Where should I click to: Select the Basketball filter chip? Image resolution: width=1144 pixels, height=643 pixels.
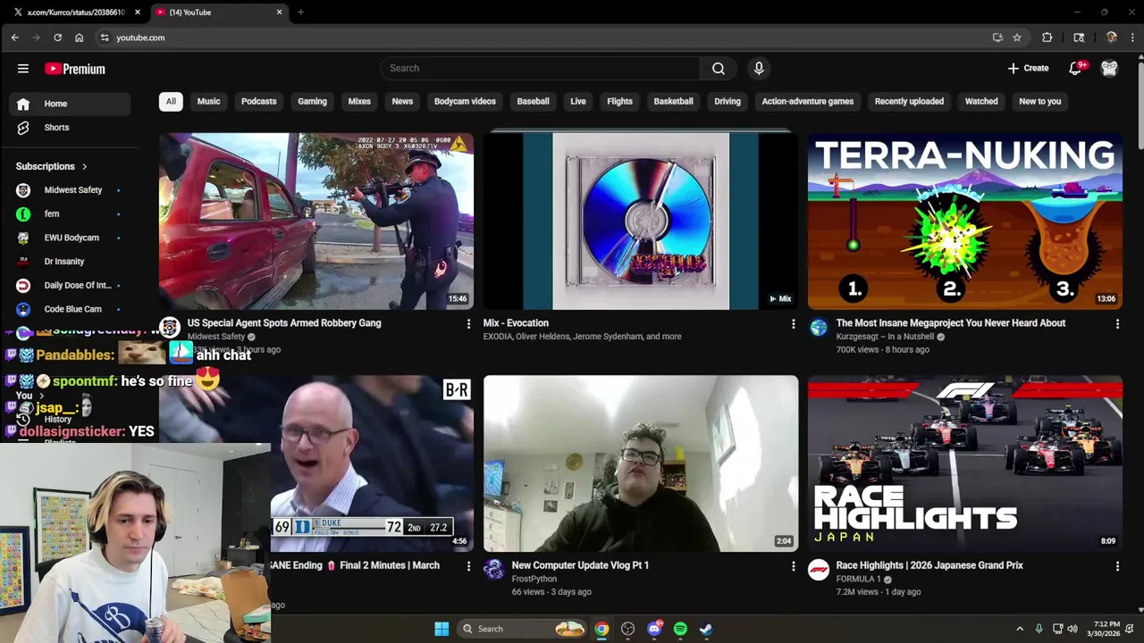click(673, 101)
